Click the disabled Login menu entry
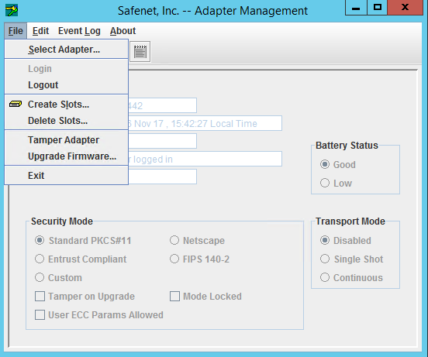The image size is (428, 357). pos(67,69)
